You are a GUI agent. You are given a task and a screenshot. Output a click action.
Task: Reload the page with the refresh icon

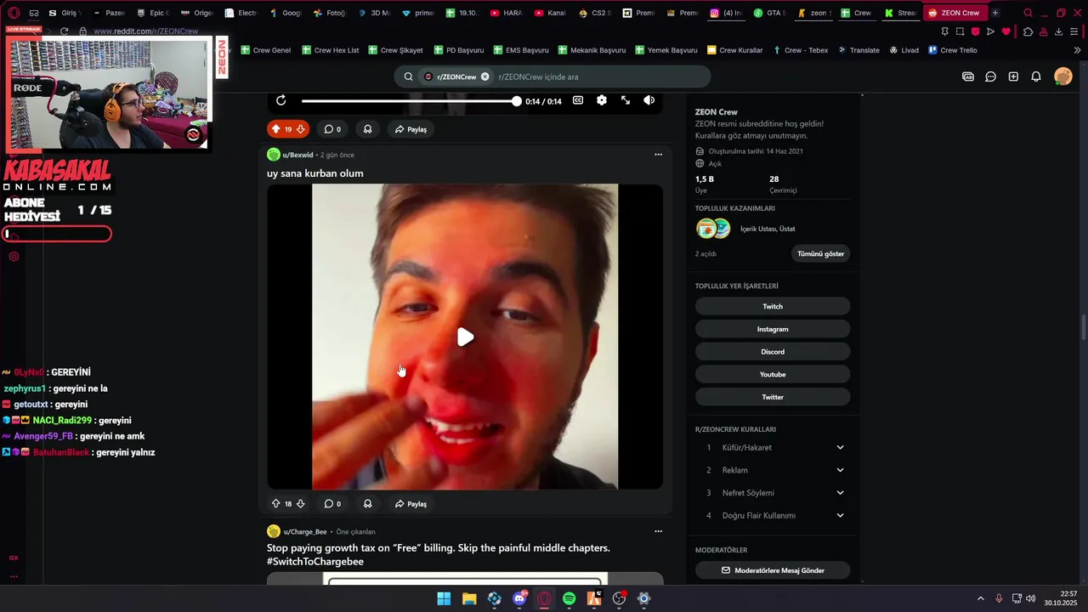64,31
